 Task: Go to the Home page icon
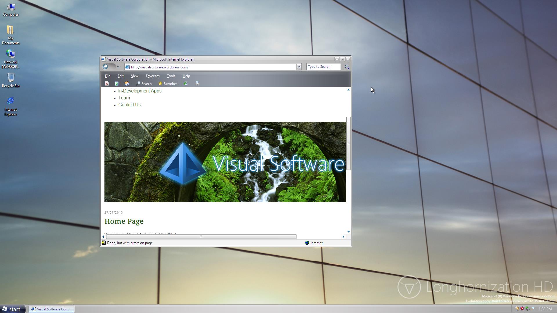tap(127, 83)
